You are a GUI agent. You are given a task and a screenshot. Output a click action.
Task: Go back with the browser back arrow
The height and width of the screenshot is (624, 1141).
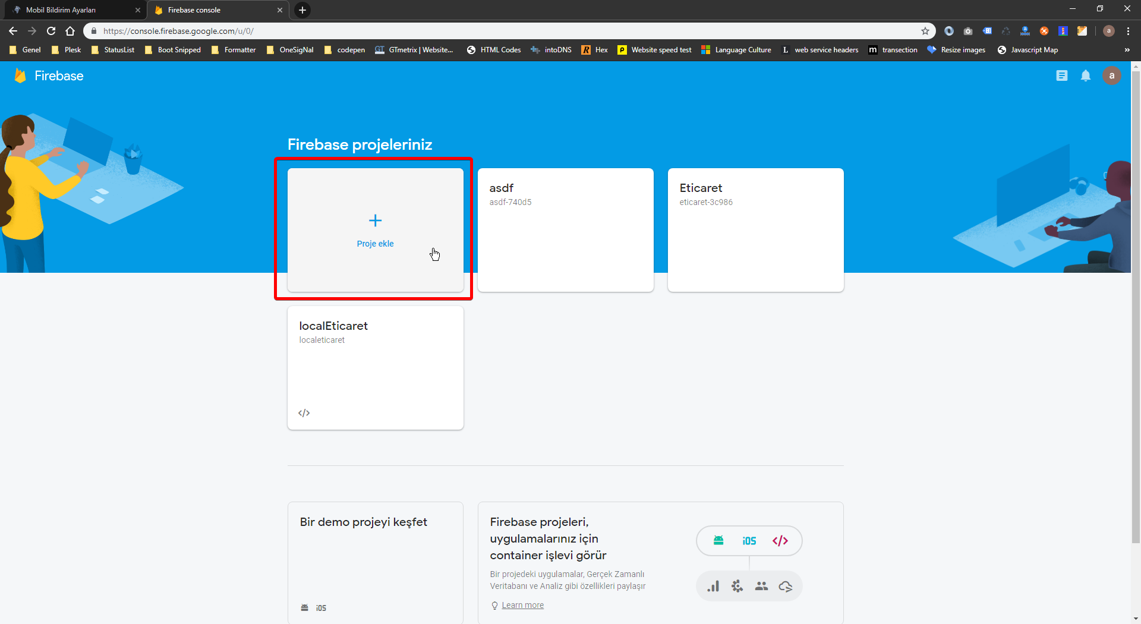click(13, 31)
